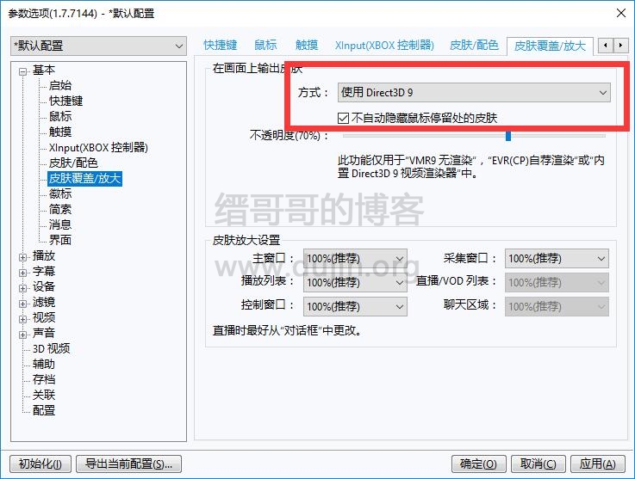
Task: Select 简索 in the settings tree
Action: click(60, 209)
